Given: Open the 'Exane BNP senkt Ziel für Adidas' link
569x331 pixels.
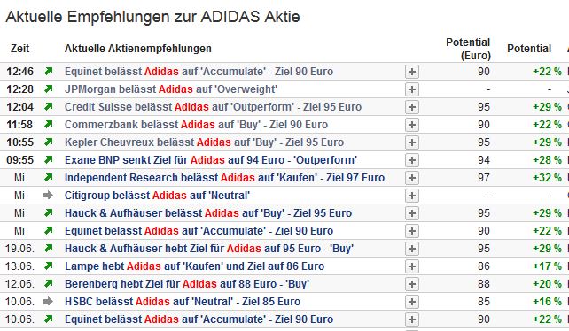Looking at the screenshot, I should tap(211, 160).
